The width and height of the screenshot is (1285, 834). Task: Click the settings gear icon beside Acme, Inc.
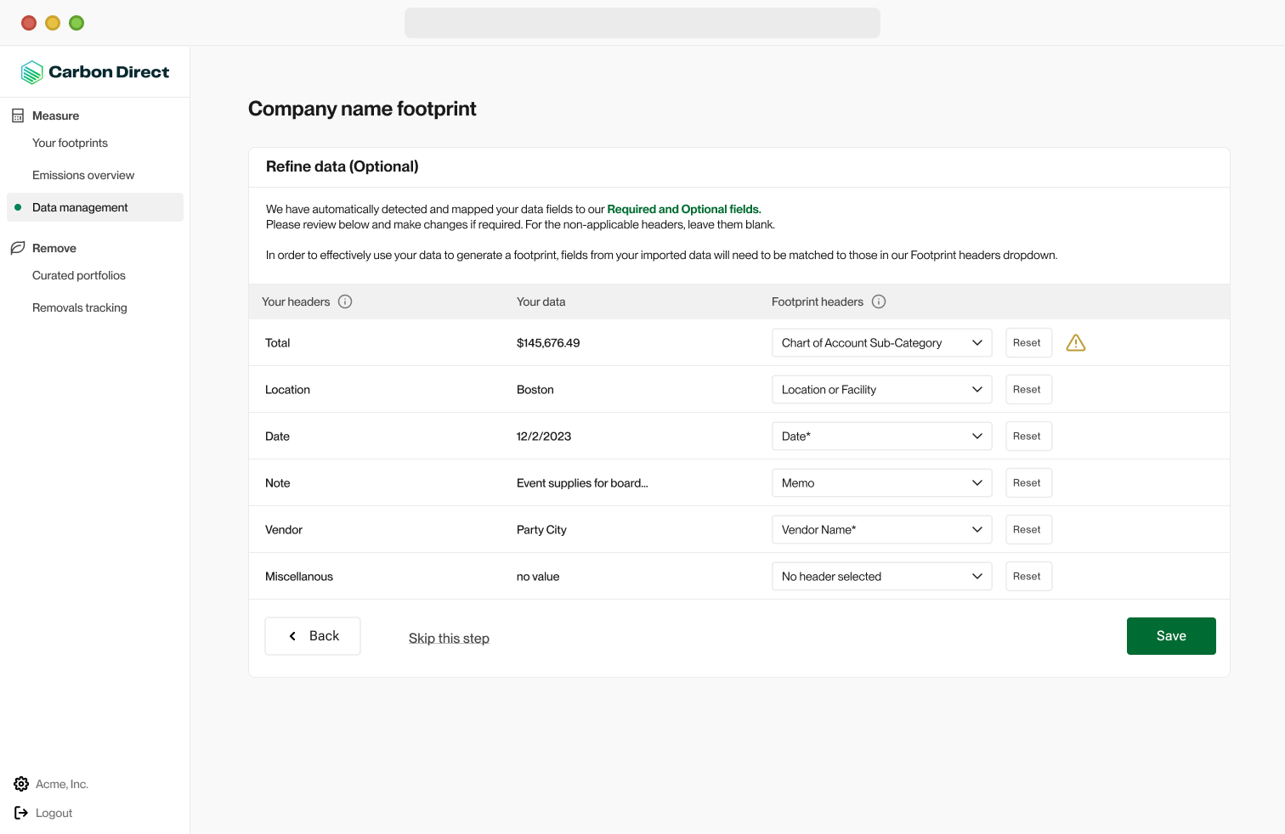21,784
